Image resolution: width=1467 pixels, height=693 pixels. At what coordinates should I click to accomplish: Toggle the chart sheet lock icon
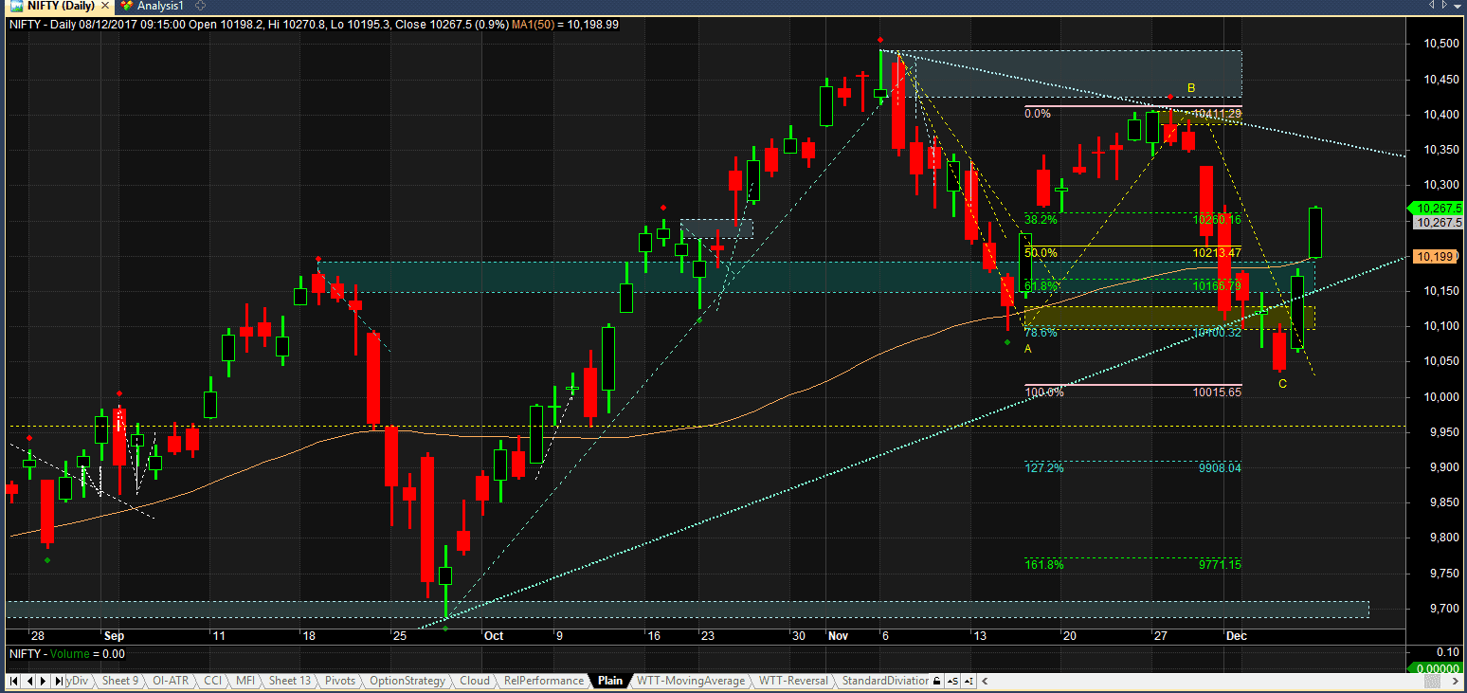(x=937, y=681)
